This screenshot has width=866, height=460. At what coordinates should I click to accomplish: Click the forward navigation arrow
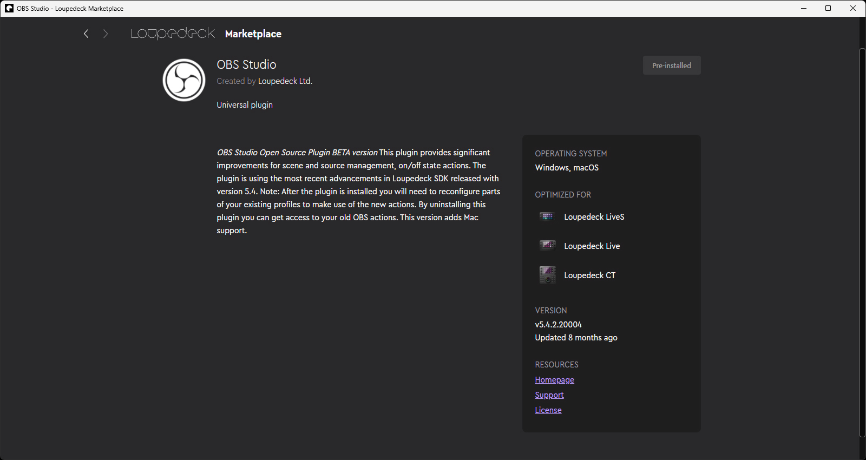point(106,34)
